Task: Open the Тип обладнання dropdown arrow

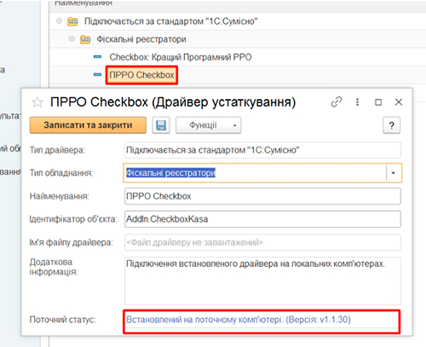Action: coord(394,173)
